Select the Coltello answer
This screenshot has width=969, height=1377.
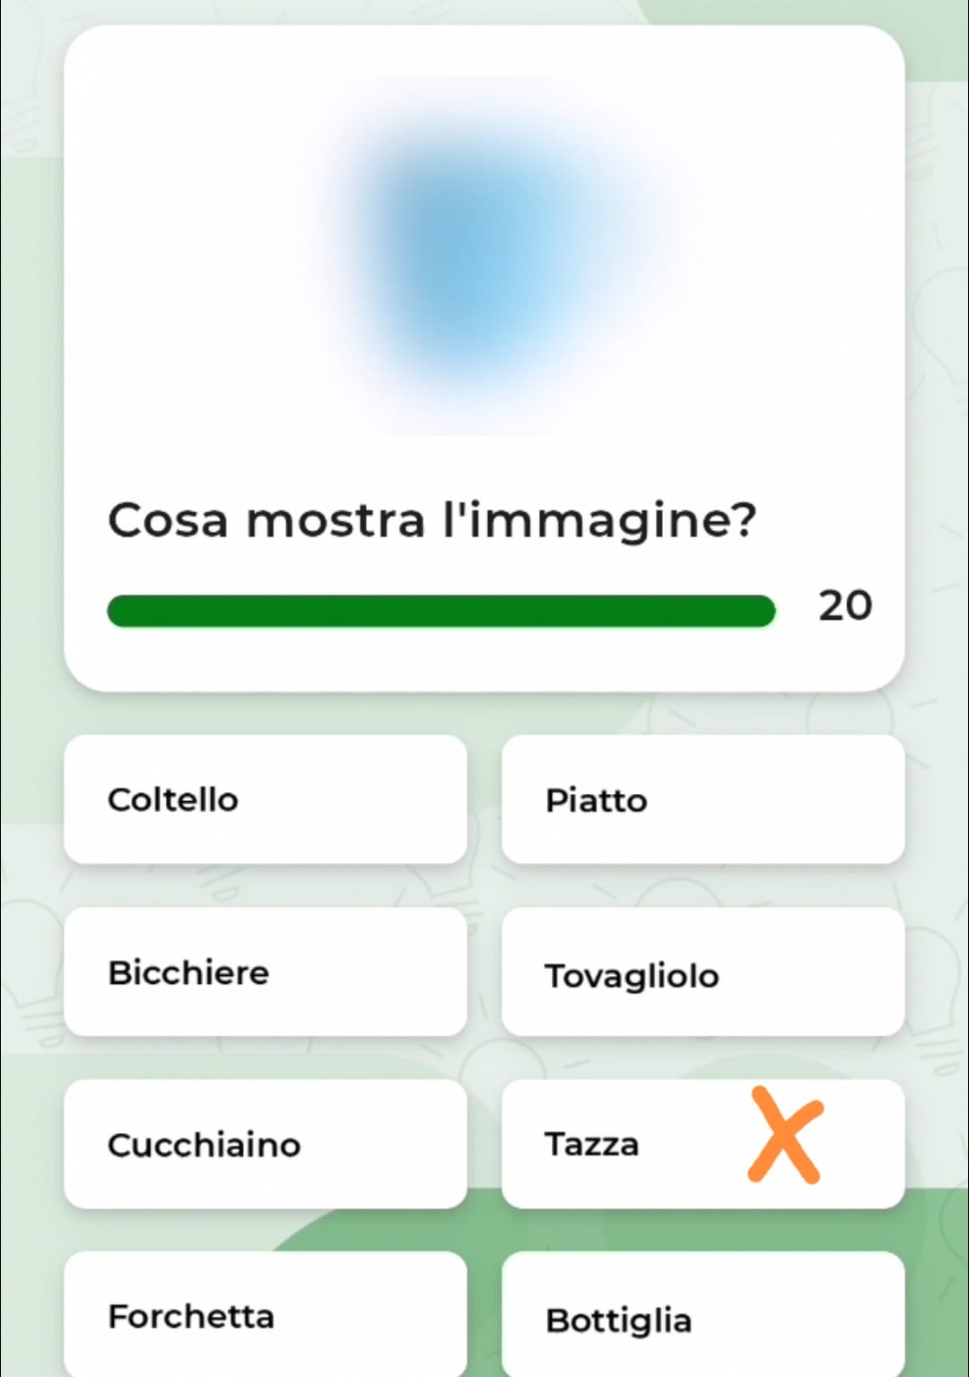pyautogui.click(x=266, y=799)
